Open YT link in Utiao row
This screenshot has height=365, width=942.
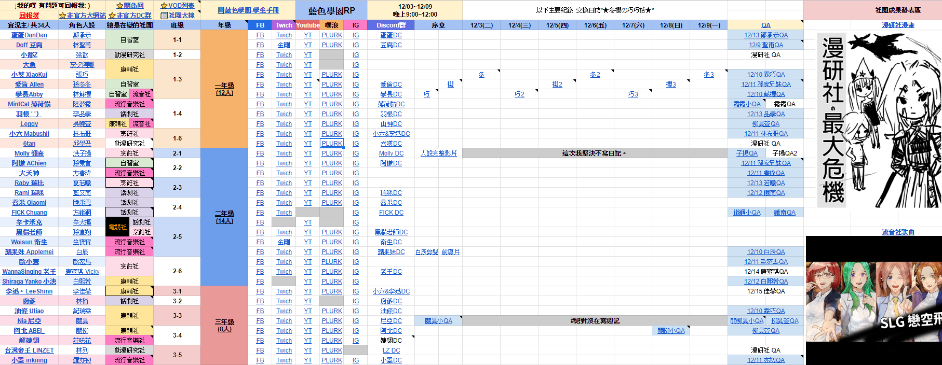click(308, 311)
